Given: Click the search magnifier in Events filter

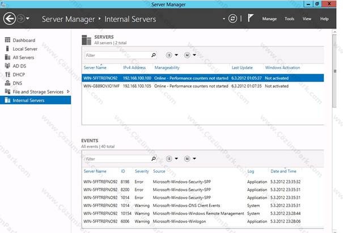Looking at the screenshot, I should [154, 159].
